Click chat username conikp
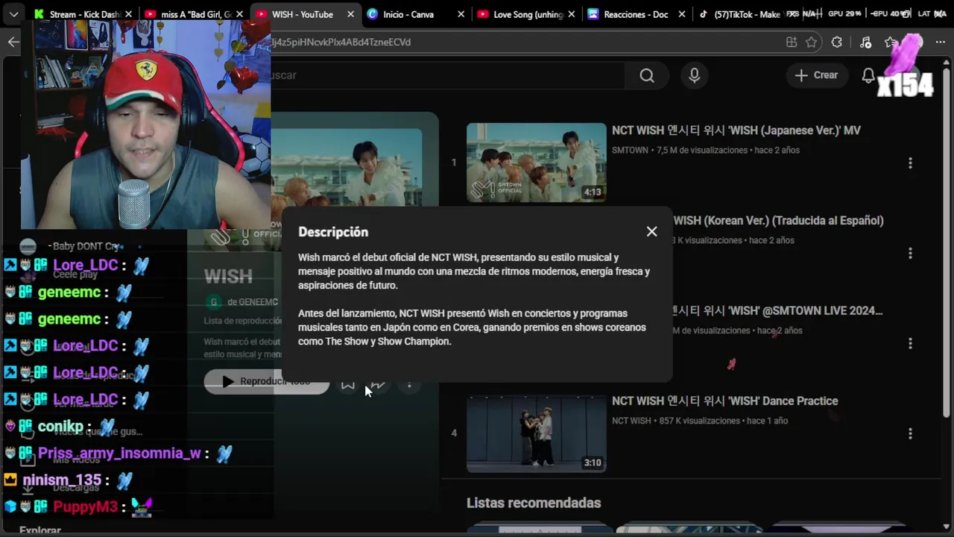Viewport: 954px width, 537px height. pos(60,427)
